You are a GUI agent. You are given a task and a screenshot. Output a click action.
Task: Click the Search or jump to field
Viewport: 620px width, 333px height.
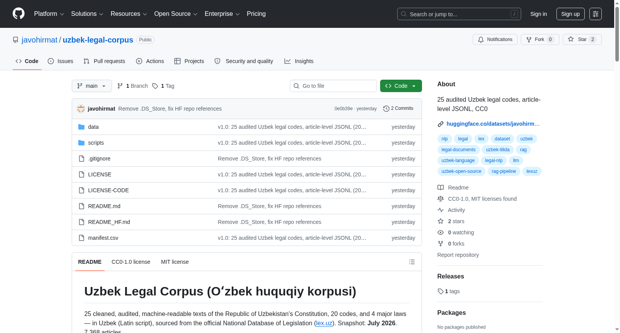click(x=459, y=14)
